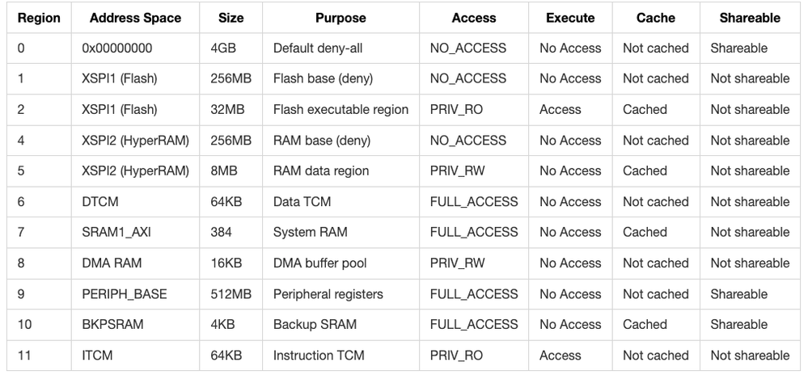Click the 'Peripheral registers' cell
This screenshot has width=808, height=379.
coord(328,294)
